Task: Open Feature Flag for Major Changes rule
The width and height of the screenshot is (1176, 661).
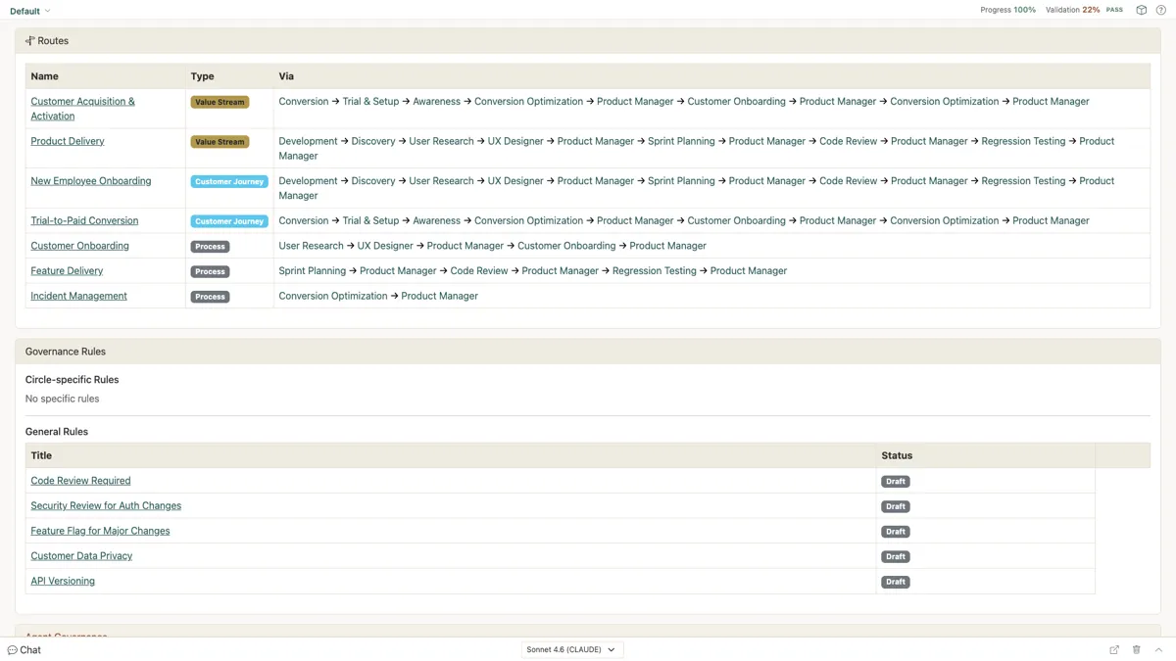Action: pos(100,531)
